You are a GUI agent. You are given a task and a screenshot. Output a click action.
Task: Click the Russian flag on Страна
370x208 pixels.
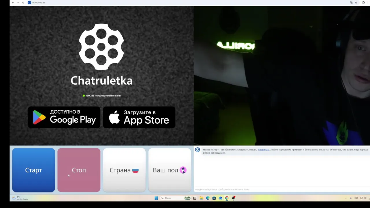[x=135, y=170]
